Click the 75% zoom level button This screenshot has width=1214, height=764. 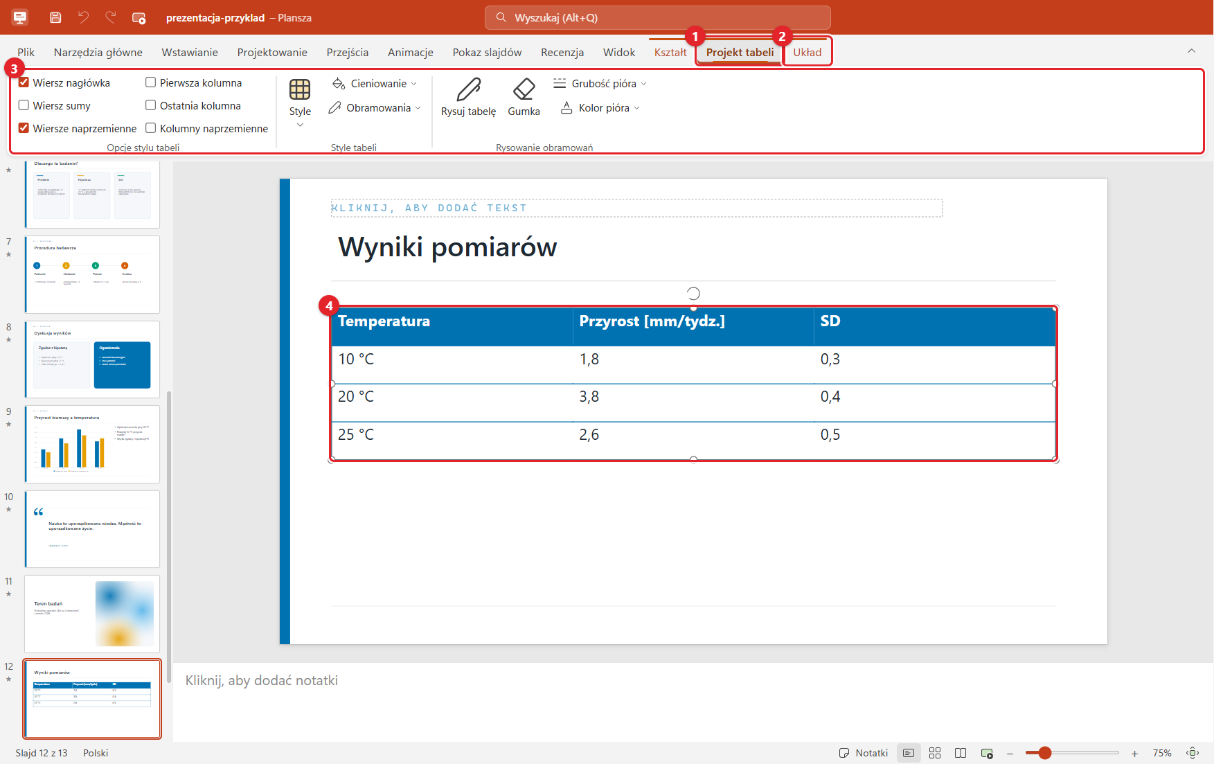1161,753
